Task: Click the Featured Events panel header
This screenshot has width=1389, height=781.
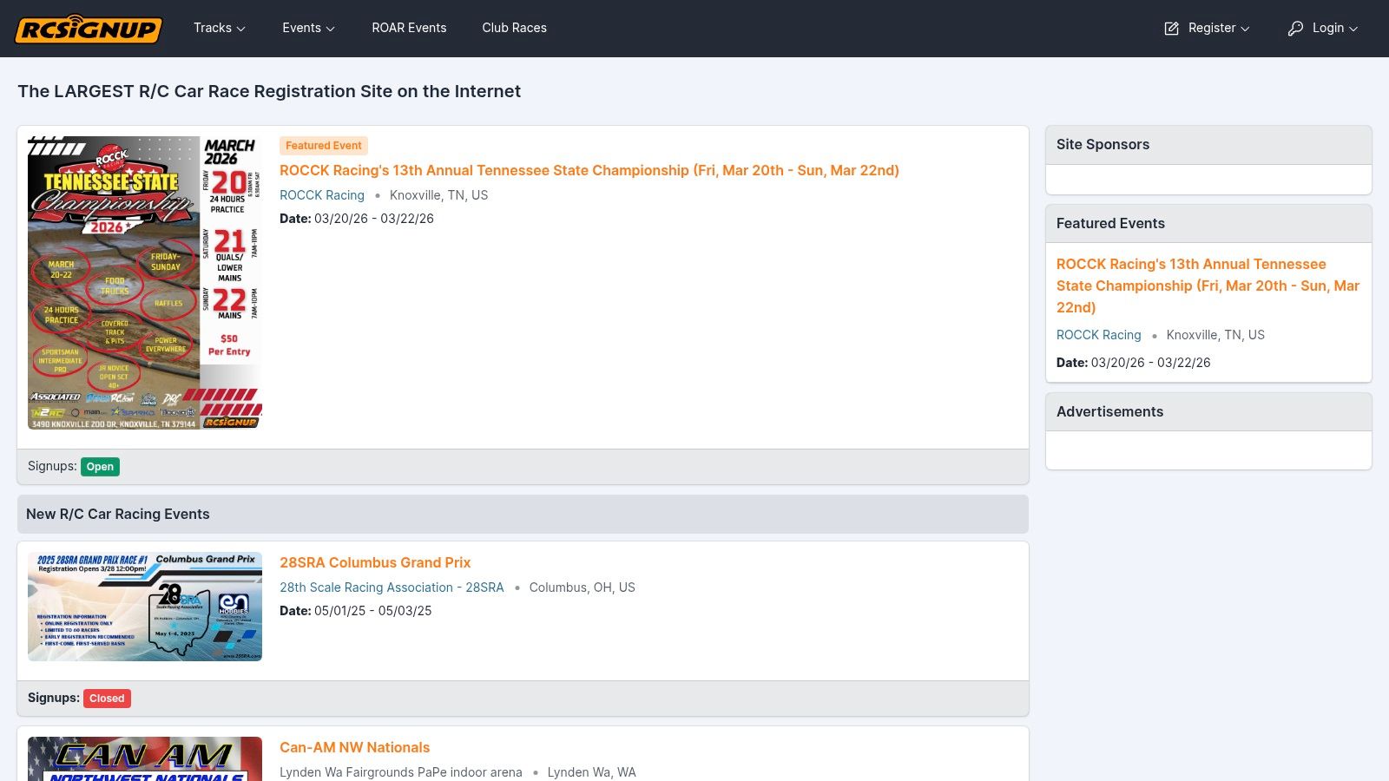Action: pos(1208,224)
